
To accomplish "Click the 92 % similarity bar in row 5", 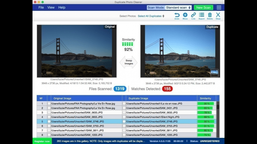I will tap(206, 121).
